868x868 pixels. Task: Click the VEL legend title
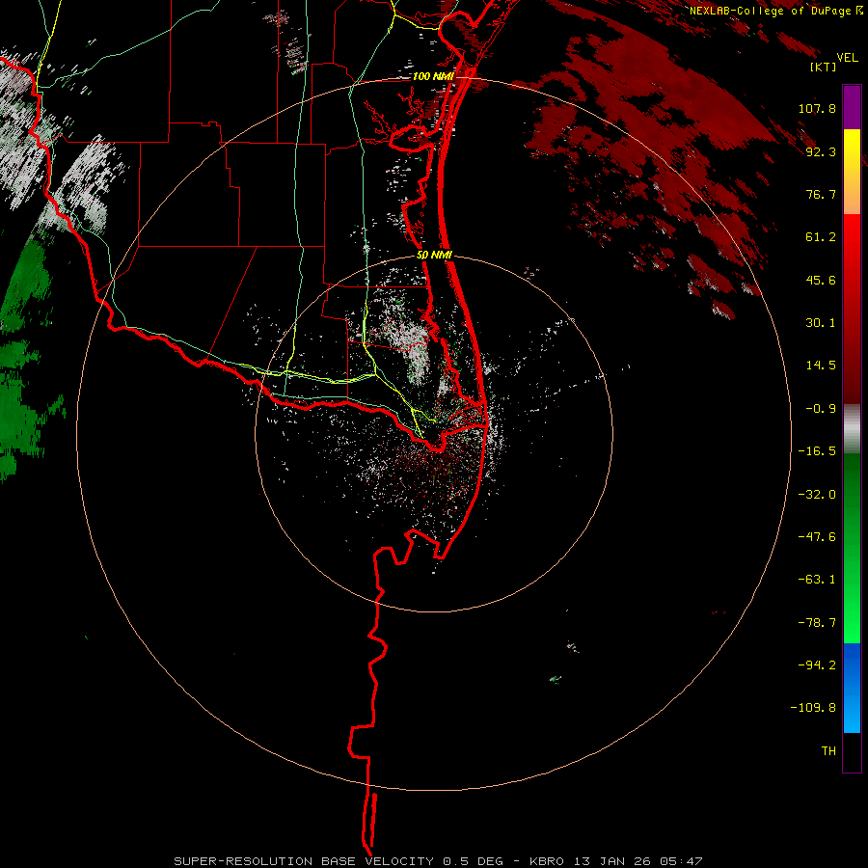[x=847, y=58]
